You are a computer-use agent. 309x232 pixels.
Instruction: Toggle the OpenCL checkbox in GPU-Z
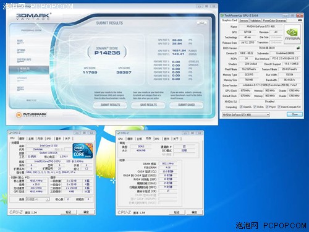241,107
